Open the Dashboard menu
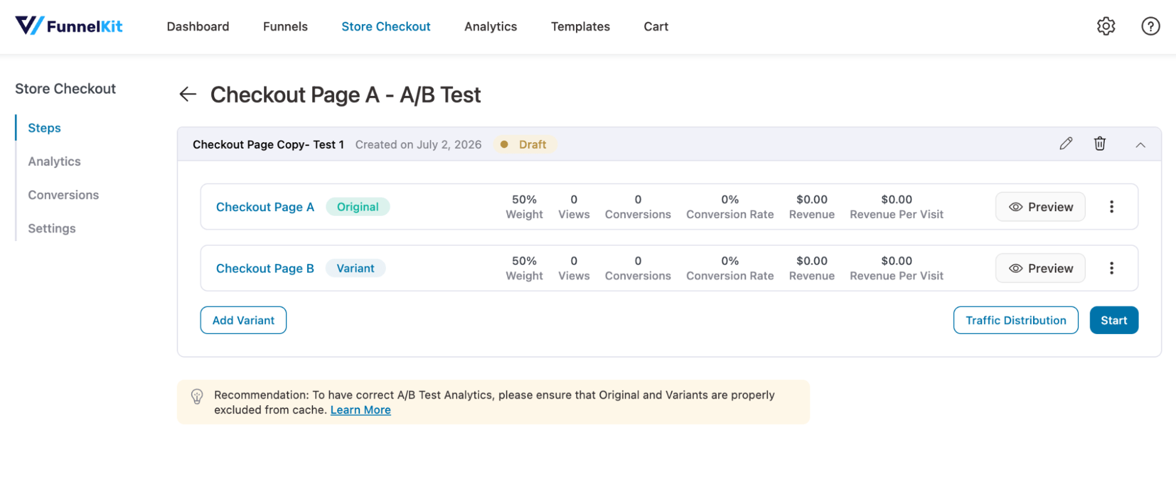 198,26
